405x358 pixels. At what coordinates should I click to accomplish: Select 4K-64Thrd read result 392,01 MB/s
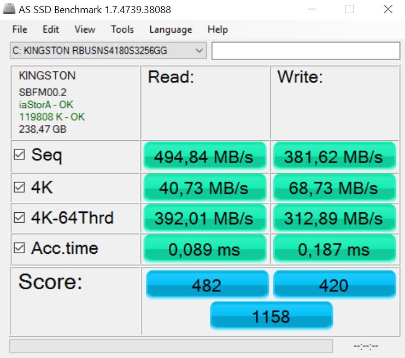tap(205, 218)
